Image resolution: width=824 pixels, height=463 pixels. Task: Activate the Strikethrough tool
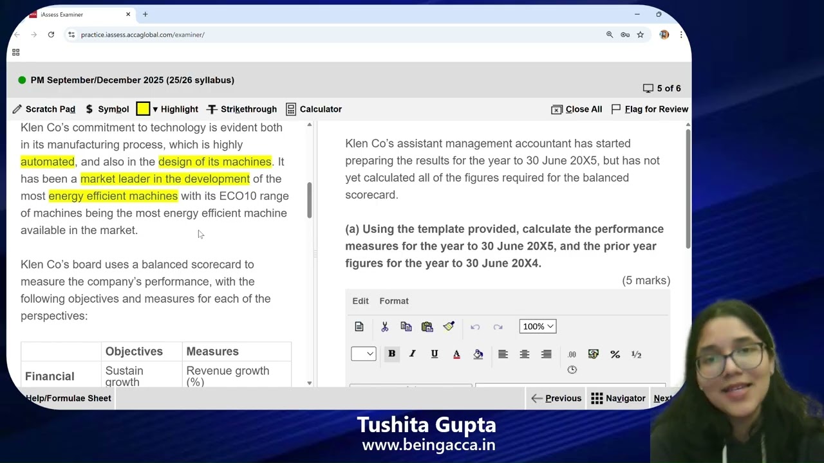pyautogui.click(x=241, y=109)
